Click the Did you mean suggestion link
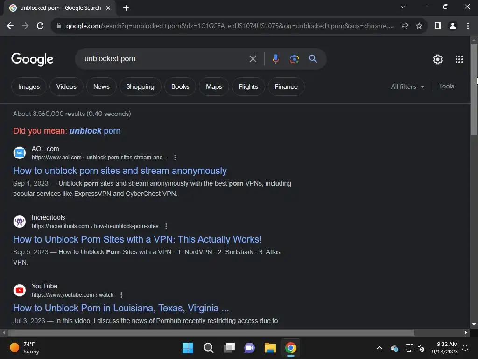Screen dimensions: 478x359 pyautogui.click(x=95, y=131)
